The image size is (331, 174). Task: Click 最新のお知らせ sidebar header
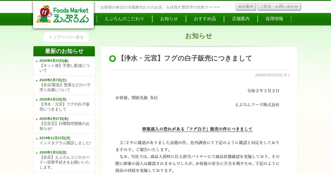64,51
